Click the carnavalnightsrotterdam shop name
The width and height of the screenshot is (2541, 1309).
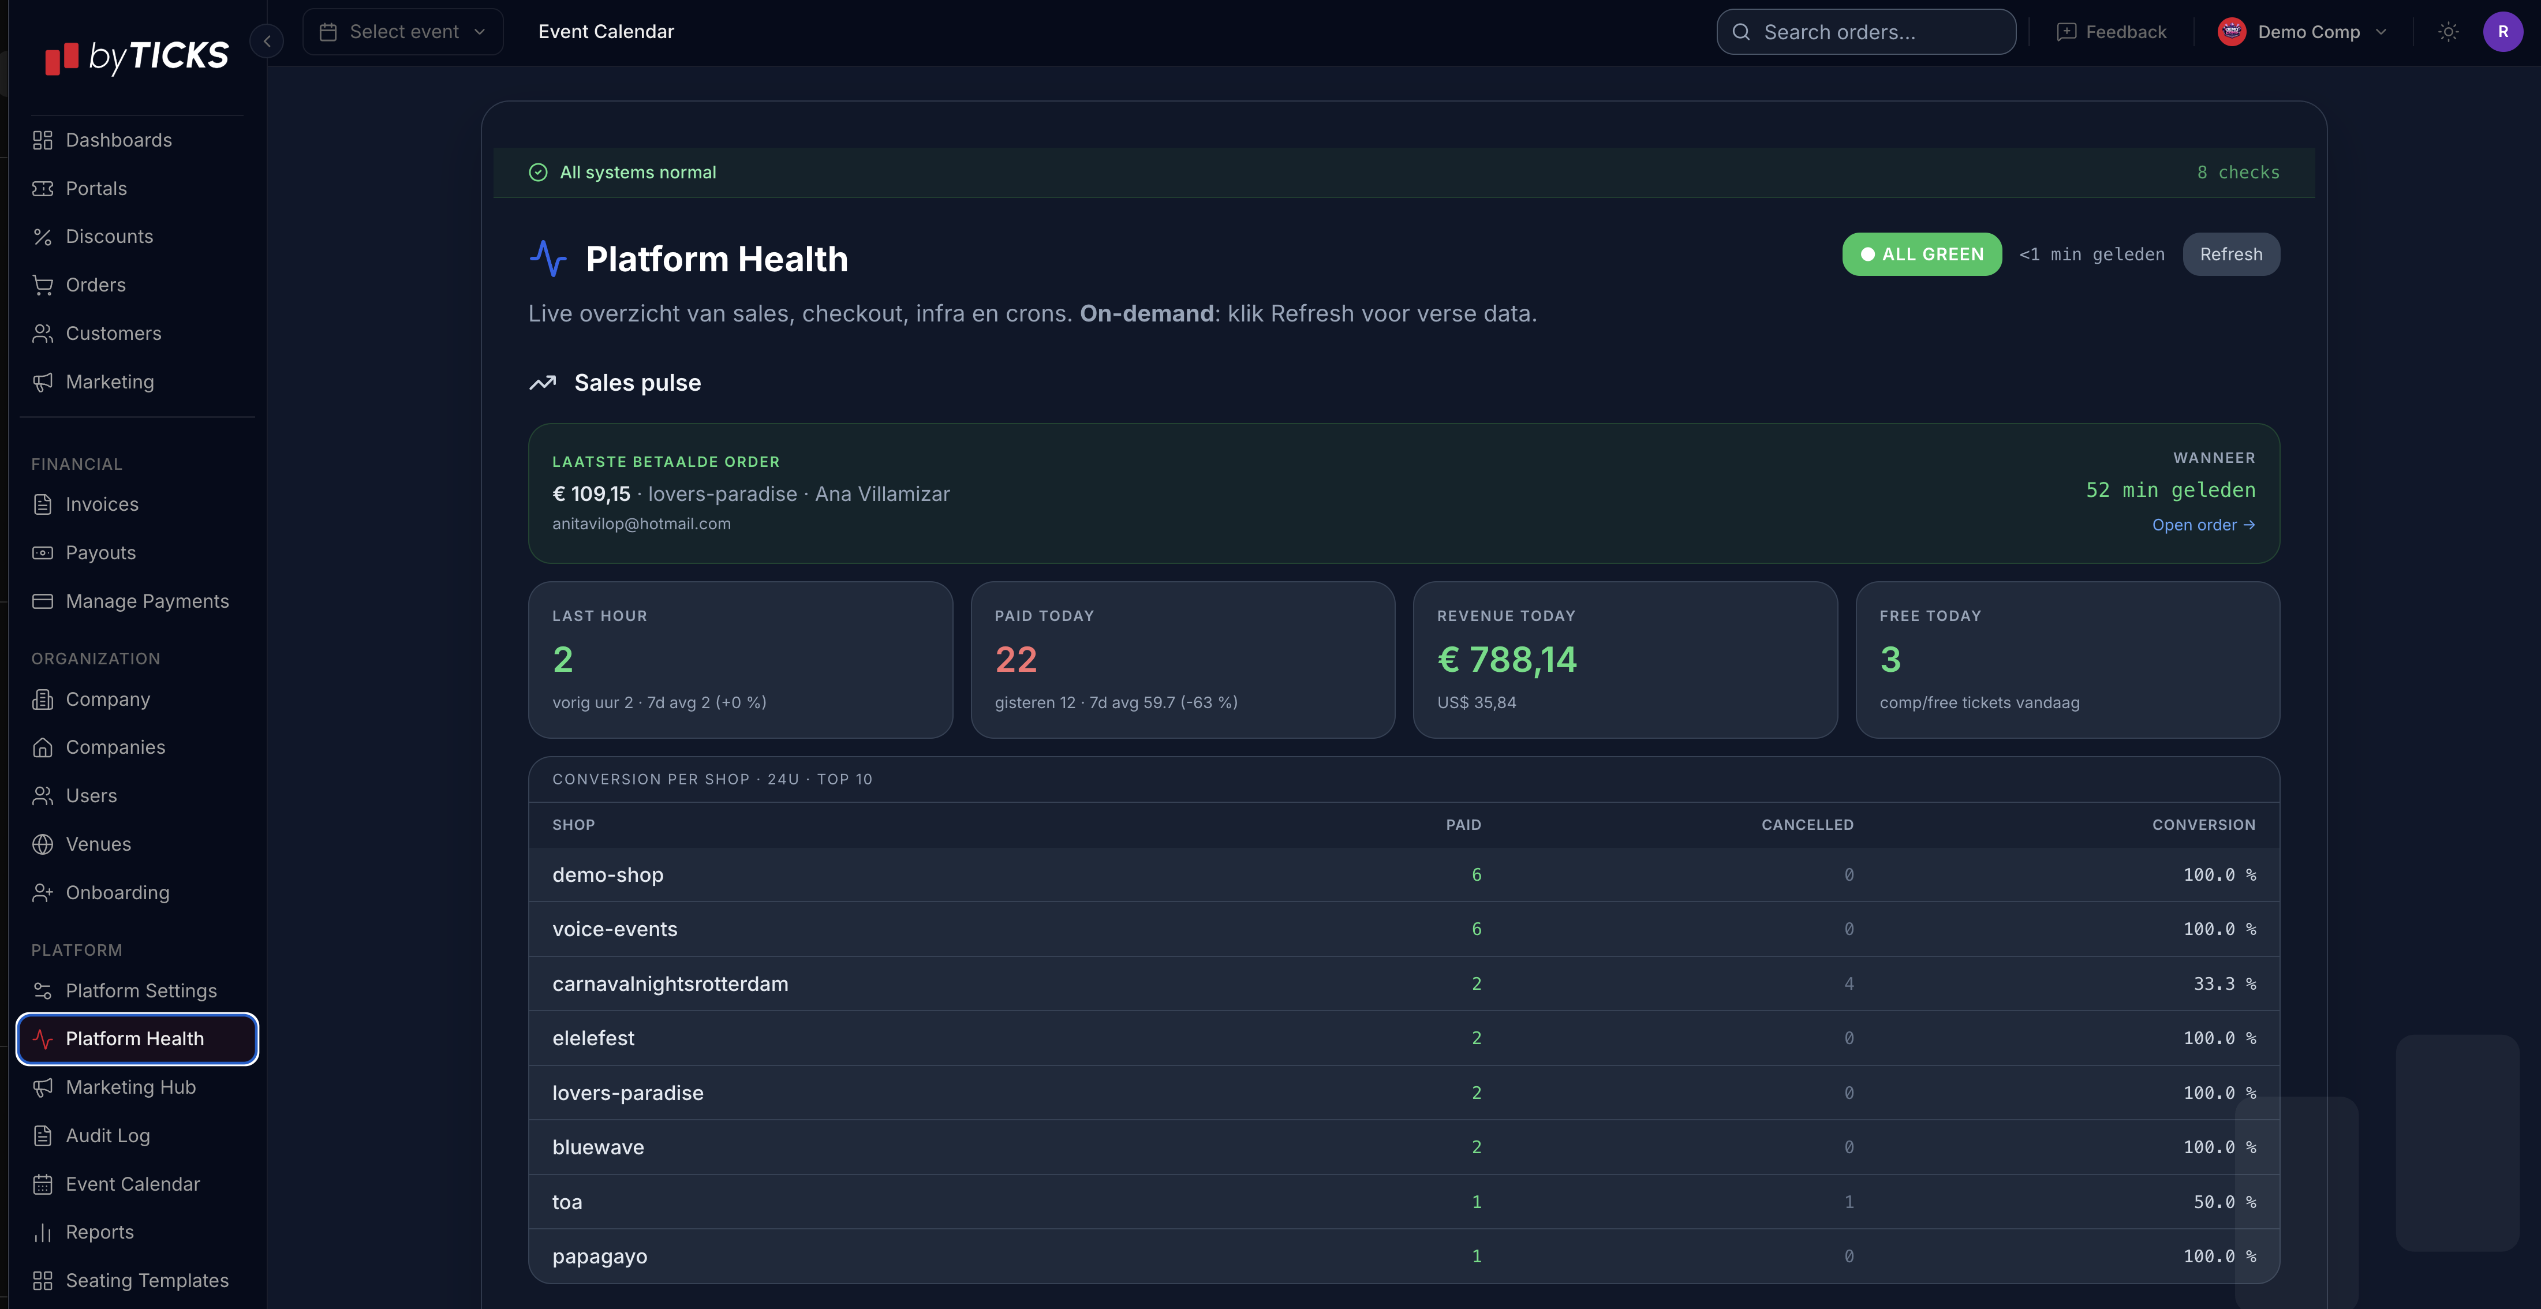[x=670, y=983]
